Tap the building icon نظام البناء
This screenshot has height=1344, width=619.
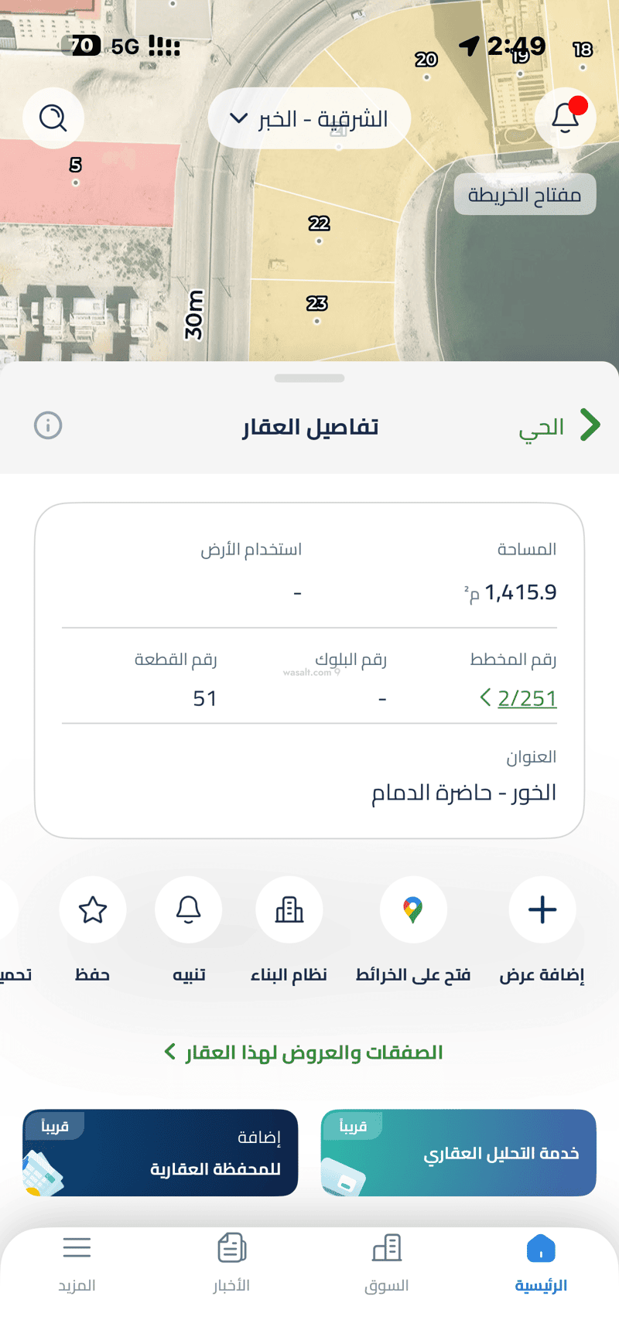[x=289, y=909]
